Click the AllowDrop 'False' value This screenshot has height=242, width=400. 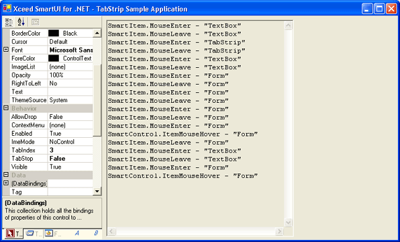[56, 117]
